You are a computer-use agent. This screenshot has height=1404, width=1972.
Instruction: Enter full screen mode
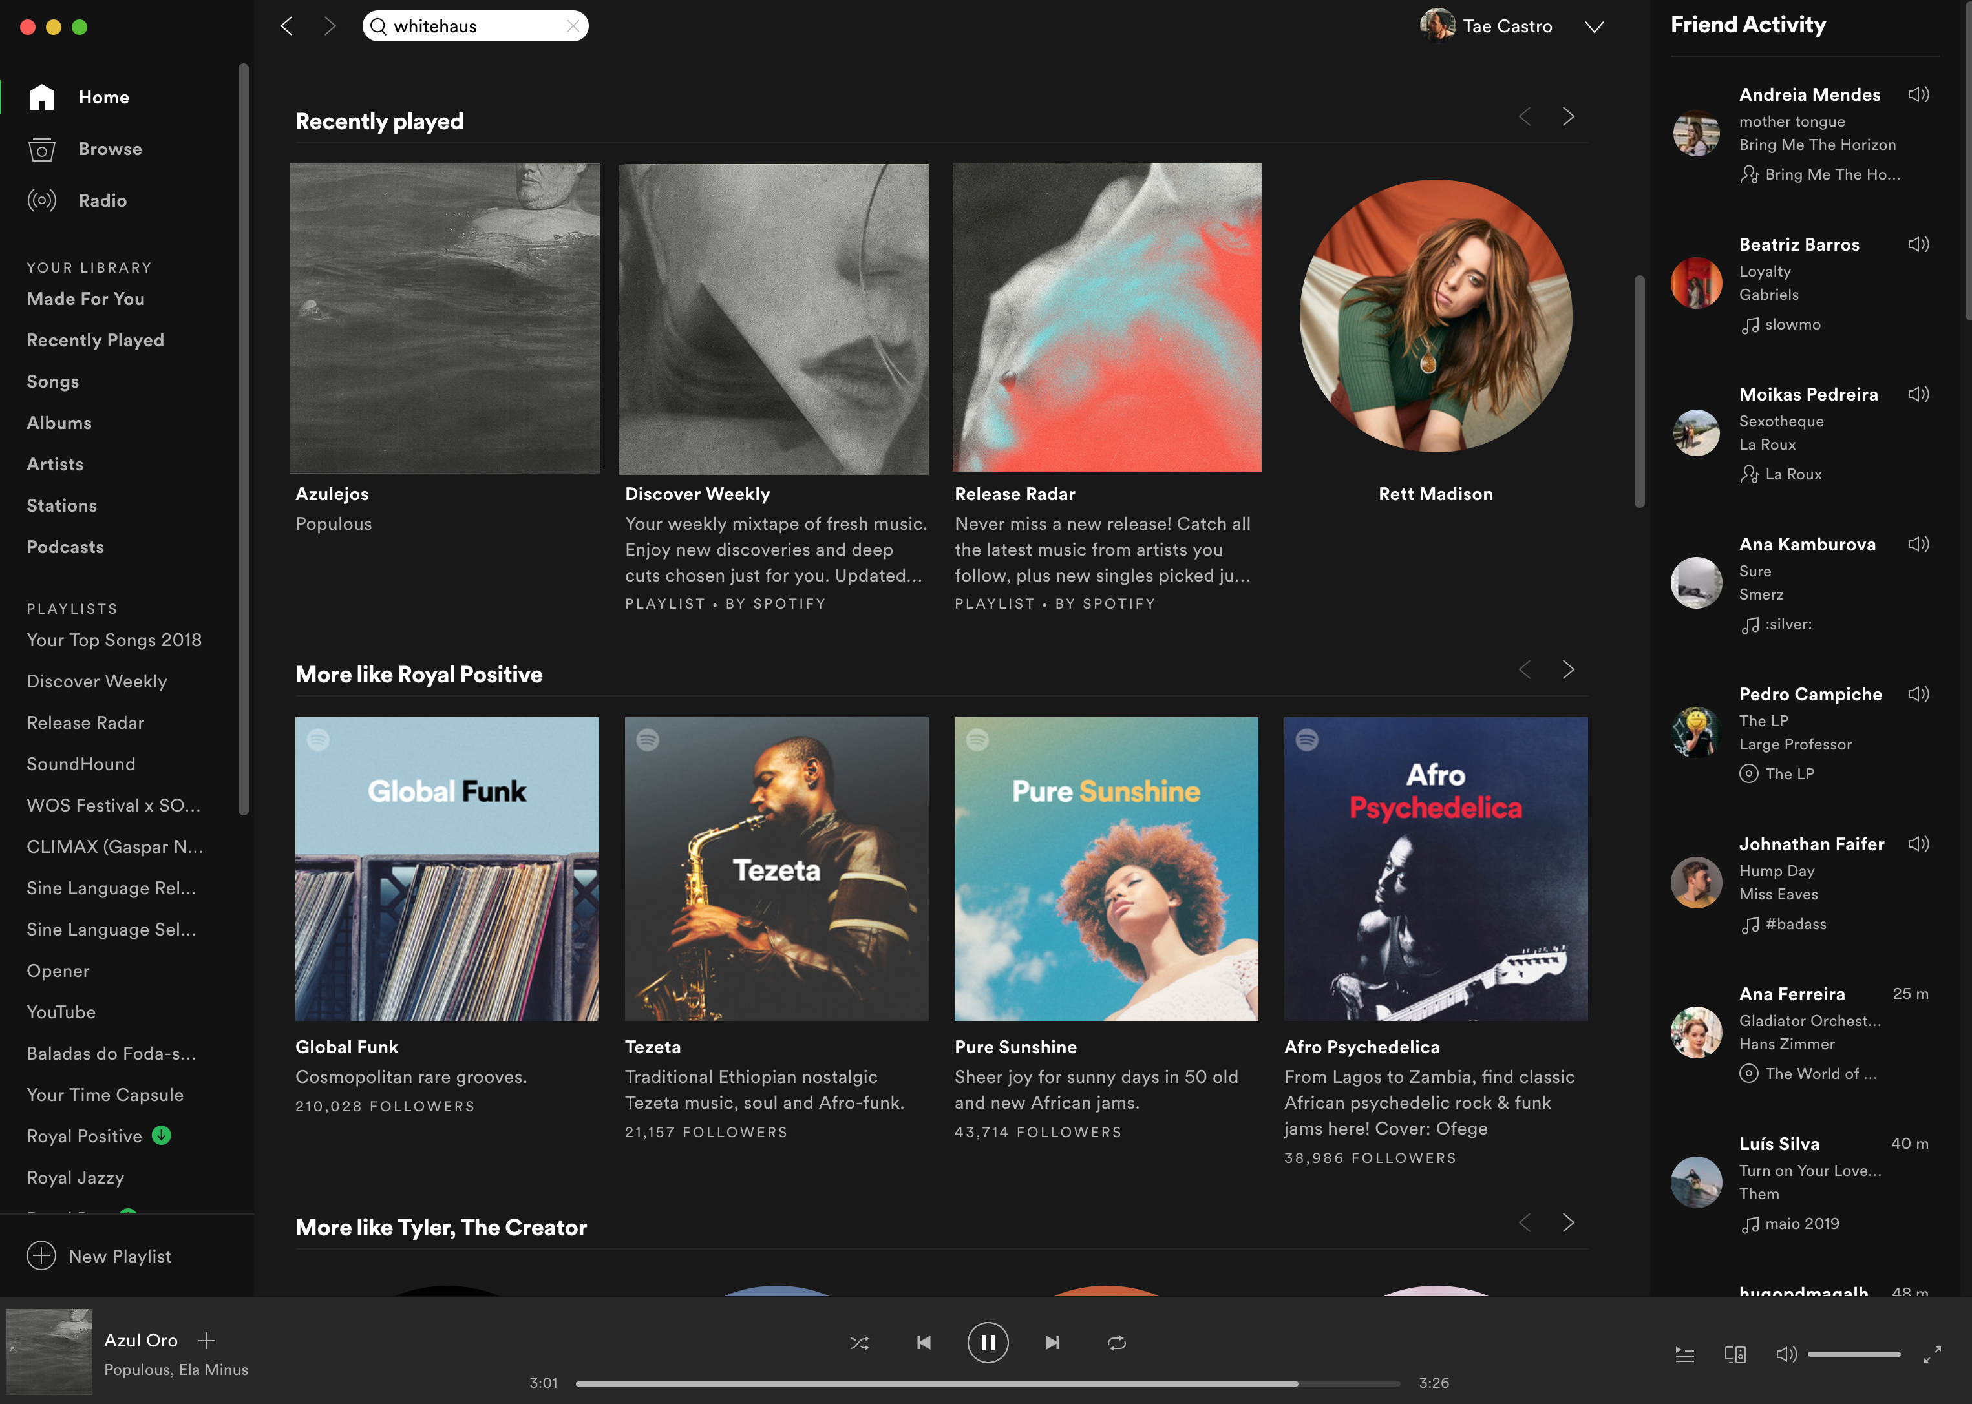pos(1932,1356)
